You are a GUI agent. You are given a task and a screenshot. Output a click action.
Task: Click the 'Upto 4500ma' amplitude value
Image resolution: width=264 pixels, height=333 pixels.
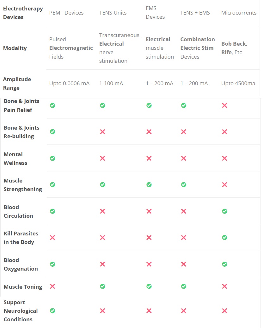(238, 84)
